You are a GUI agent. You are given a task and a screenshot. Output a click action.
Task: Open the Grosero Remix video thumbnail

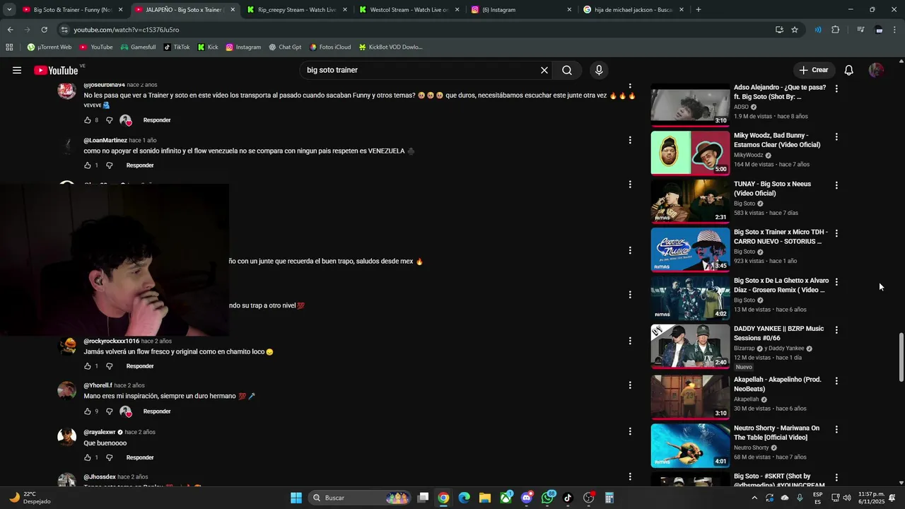[690, 298]
